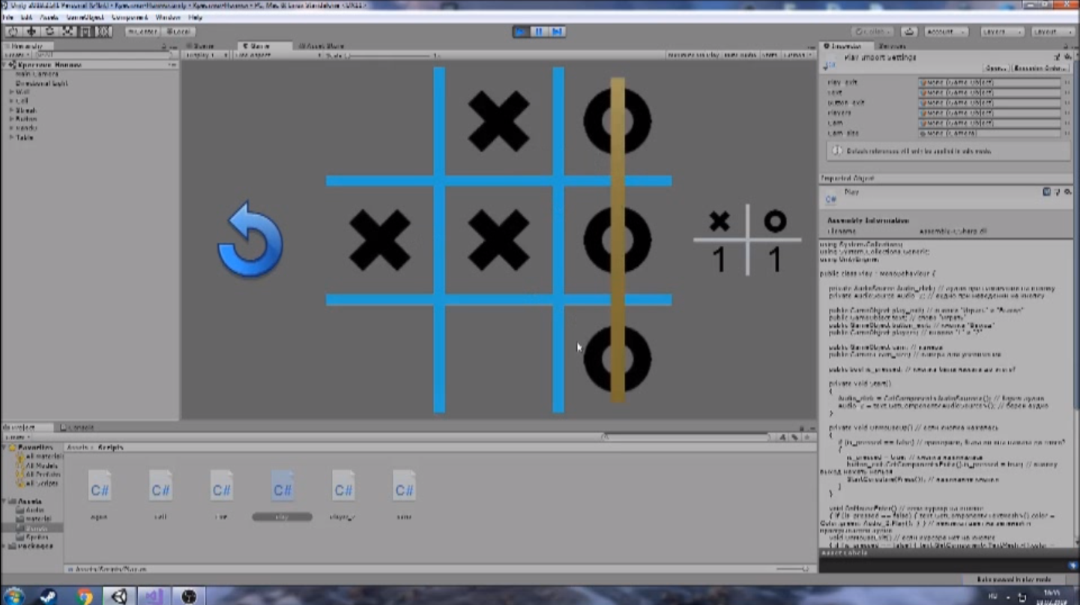The width and height of the screenshot is (1080, 605).
Task: Select Directional Light in Hierarchy
Action: coord(41,83)
